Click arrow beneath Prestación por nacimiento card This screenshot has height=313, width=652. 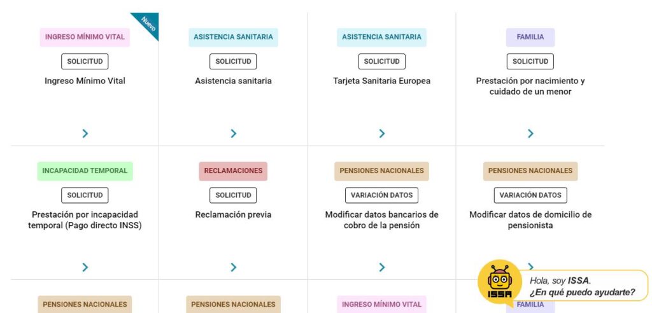(530, 134)
